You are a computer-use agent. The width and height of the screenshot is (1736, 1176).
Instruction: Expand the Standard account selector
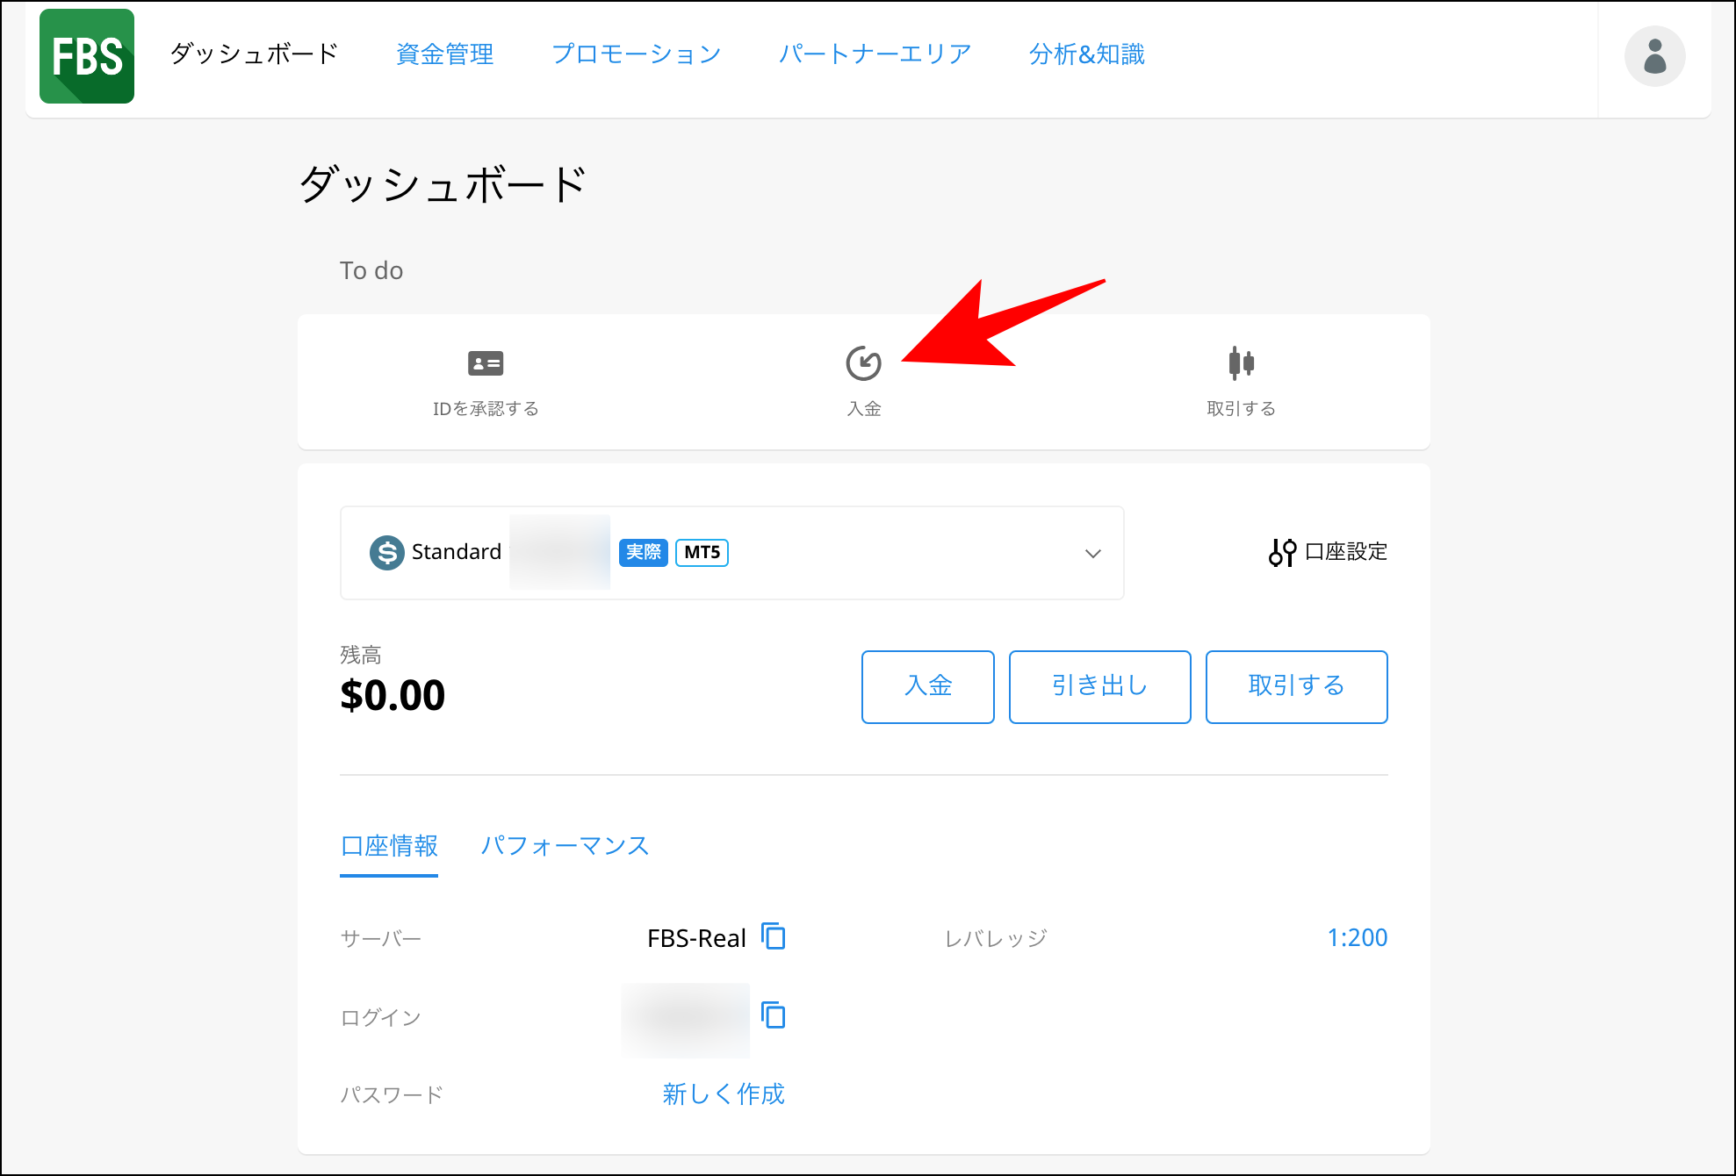click(x=1092, y=553)
